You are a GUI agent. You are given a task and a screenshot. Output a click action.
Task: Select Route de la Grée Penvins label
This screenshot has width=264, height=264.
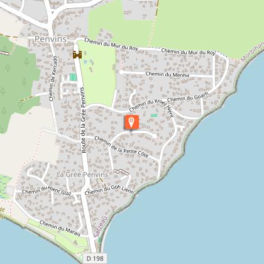pyautogui.click(x=84, y=120)
